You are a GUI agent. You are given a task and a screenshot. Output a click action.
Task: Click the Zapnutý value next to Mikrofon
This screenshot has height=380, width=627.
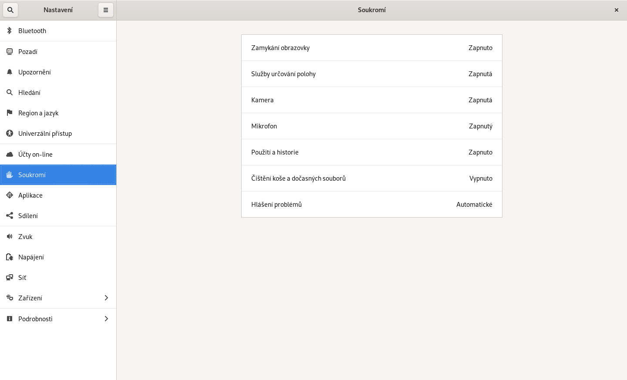tap(481, 126)
